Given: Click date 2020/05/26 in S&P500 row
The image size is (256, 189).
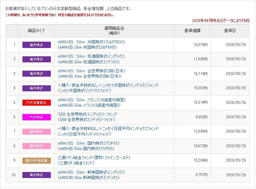Looking at the screenshot, I should point(236,45).
